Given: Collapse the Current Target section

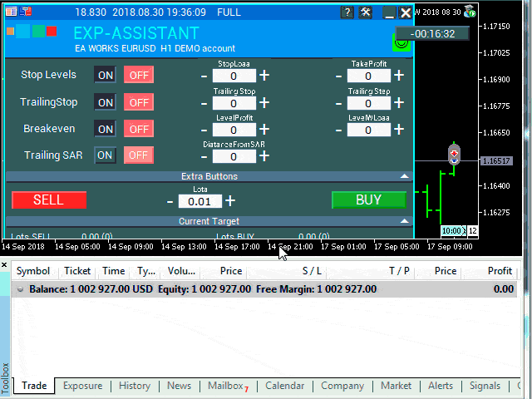Looking at the screenshot, I should 404,221.
